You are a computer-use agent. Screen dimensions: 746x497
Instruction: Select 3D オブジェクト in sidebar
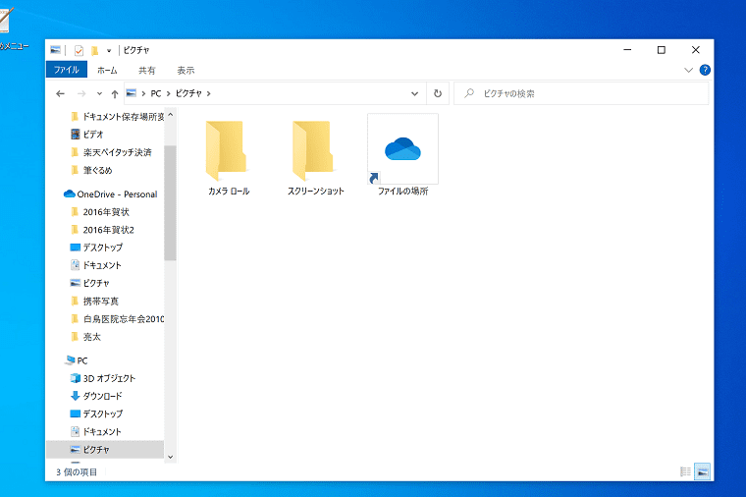click(x=103, y=378)
